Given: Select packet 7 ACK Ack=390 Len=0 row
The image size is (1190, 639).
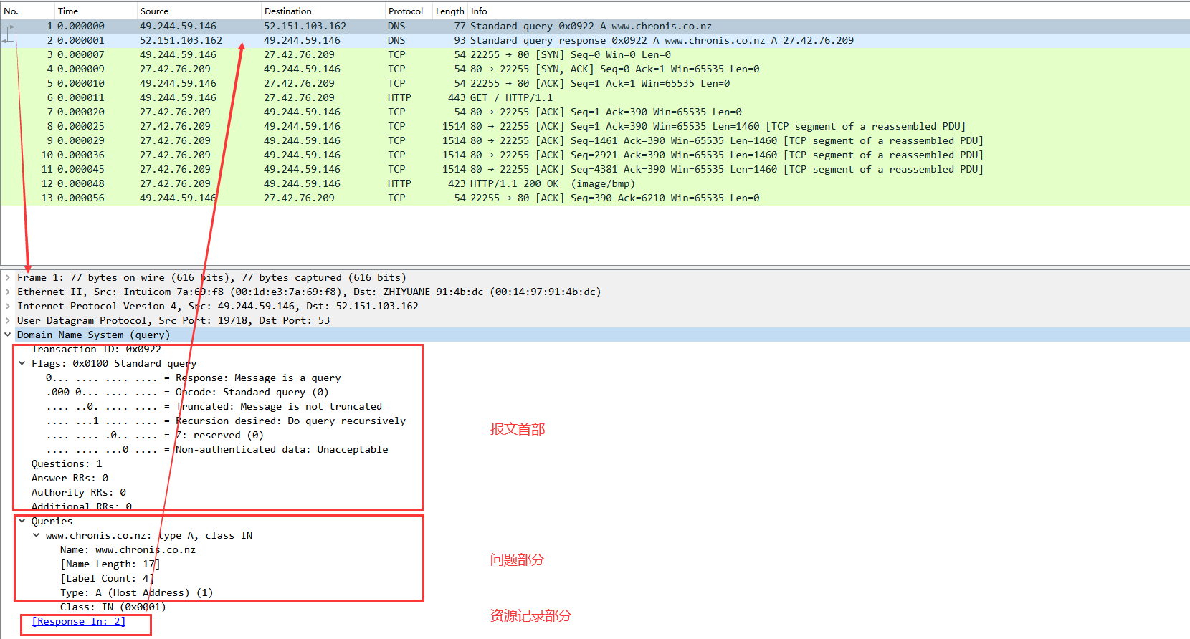Looking at the screenshot, I should pyautogui.click(x=595, y=112).
